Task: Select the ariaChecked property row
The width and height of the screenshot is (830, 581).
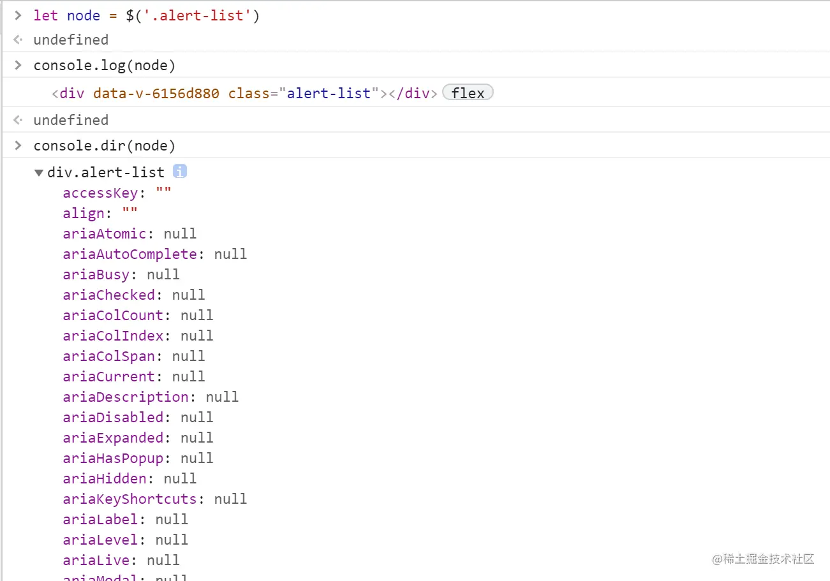Action: (x=134, y=295)
